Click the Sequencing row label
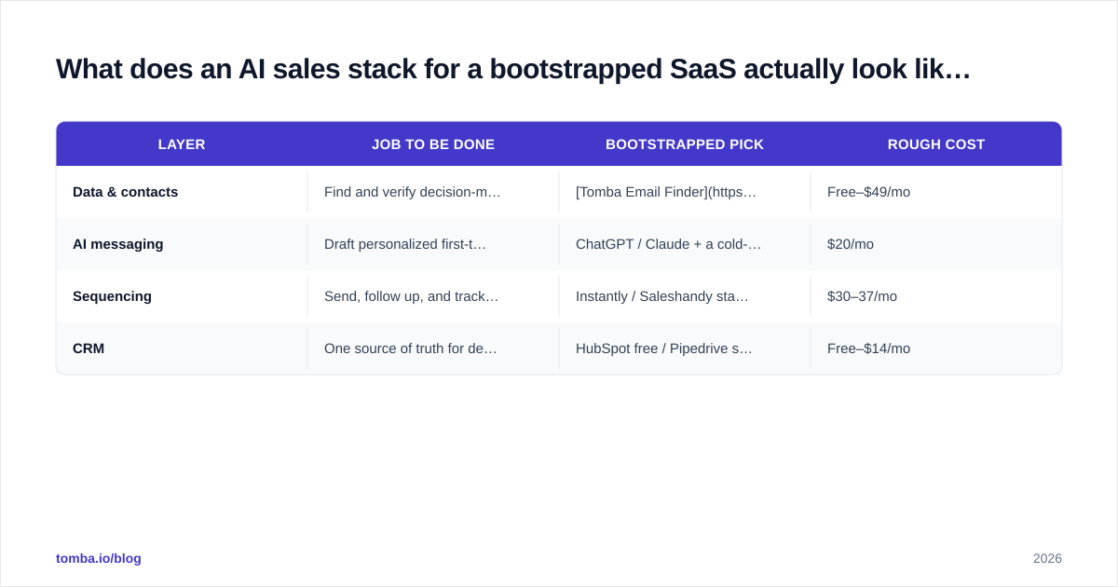 click(x=112, y=296)
